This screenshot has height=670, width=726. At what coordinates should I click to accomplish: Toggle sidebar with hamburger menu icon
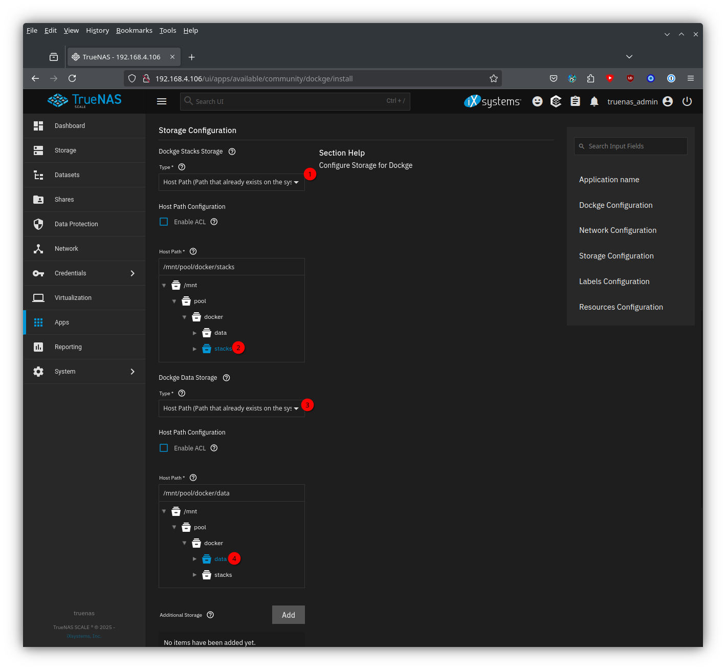162,101
